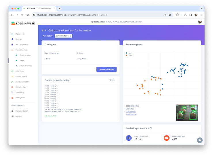Click '2 (bug, fruit)' classes value
This screenshot has width=213, height=156.
click(x=81, y=59)
